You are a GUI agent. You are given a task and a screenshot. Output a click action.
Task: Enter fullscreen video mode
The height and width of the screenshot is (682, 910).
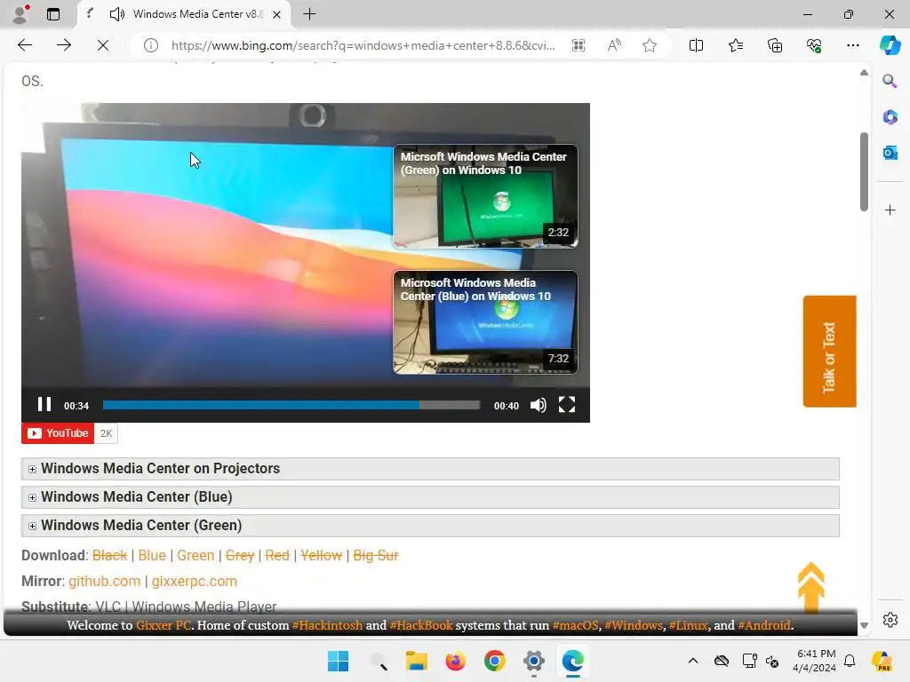[x=567, y=404]
